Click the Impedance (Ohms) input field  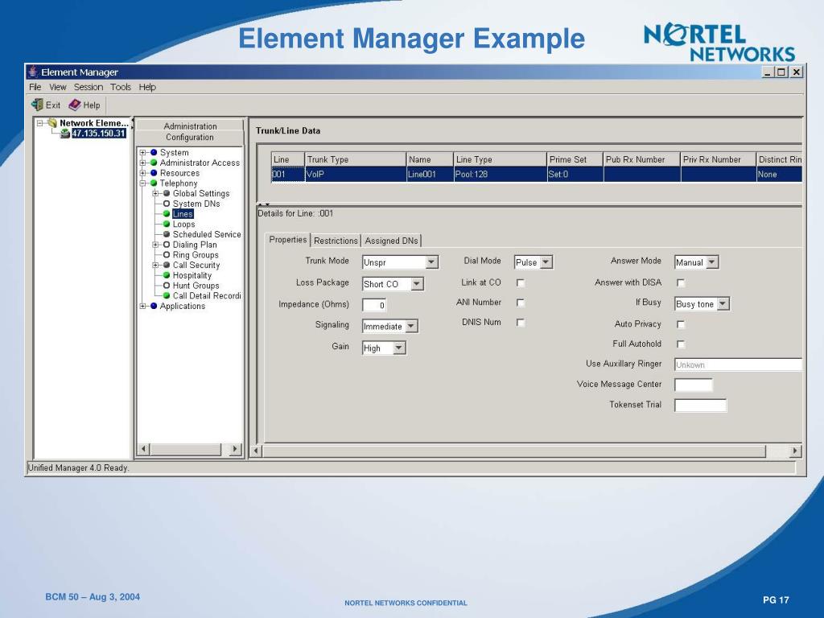[374, 305]
